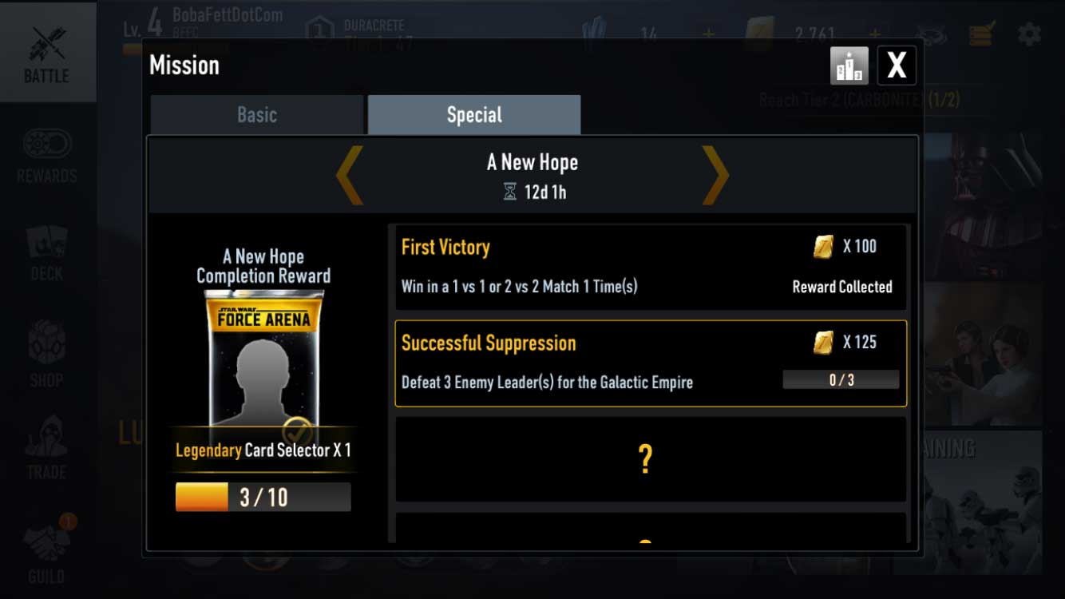Select the Special missions tab
Image resolution: width=1065 pixels, height=599 pixels.
click(x=474, y=115)
